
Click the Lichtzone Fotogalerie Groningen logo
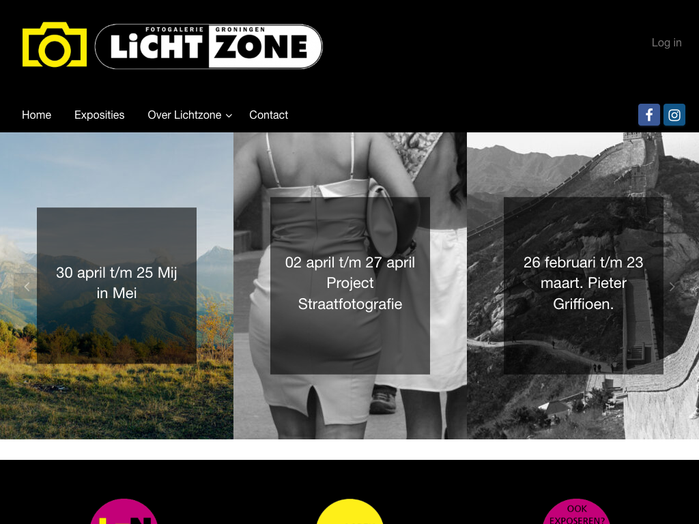pos(209,46)
